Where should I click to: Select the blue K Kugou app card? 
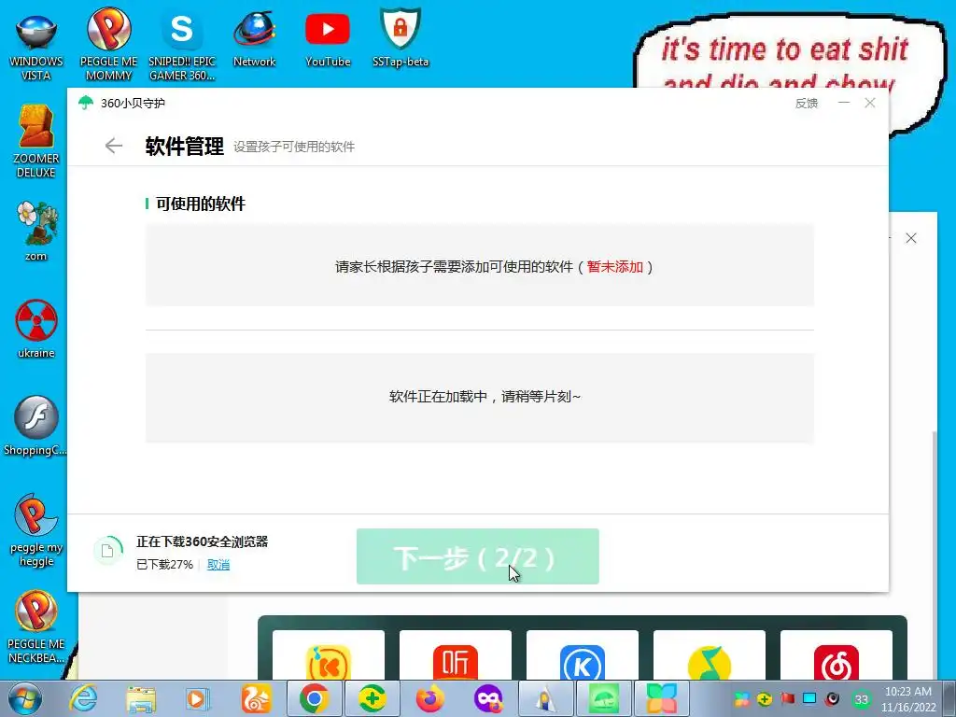tap(583, 655)
